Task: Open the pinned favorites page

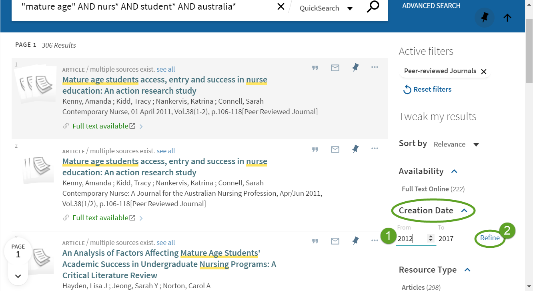Action: [484, 18]
